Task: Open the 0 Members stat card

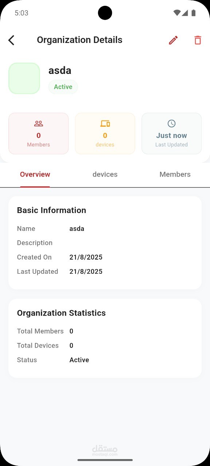Action: [x=39, y=134]
